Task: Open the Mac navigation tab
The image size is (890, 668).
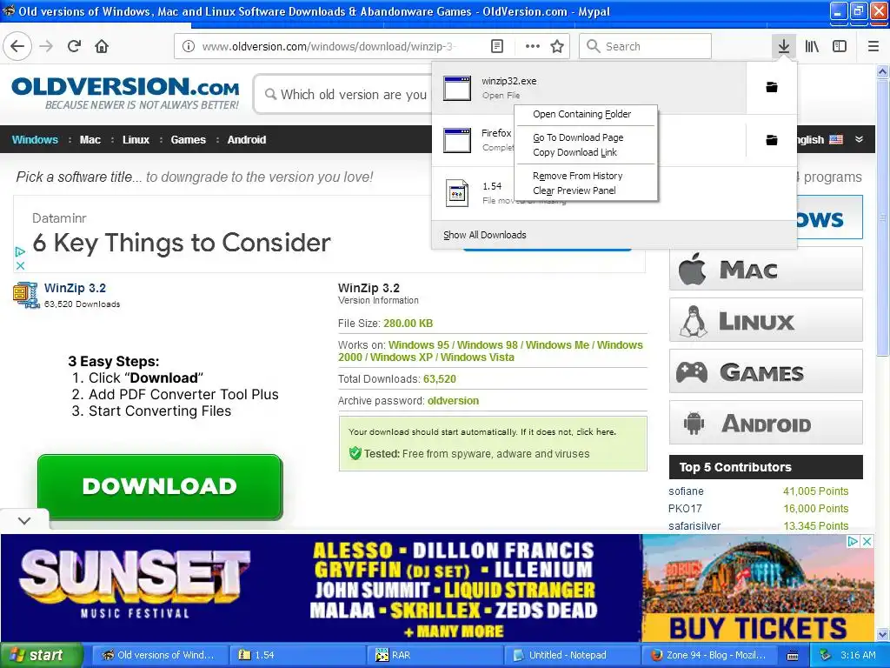Action: (x=90, y=140)
